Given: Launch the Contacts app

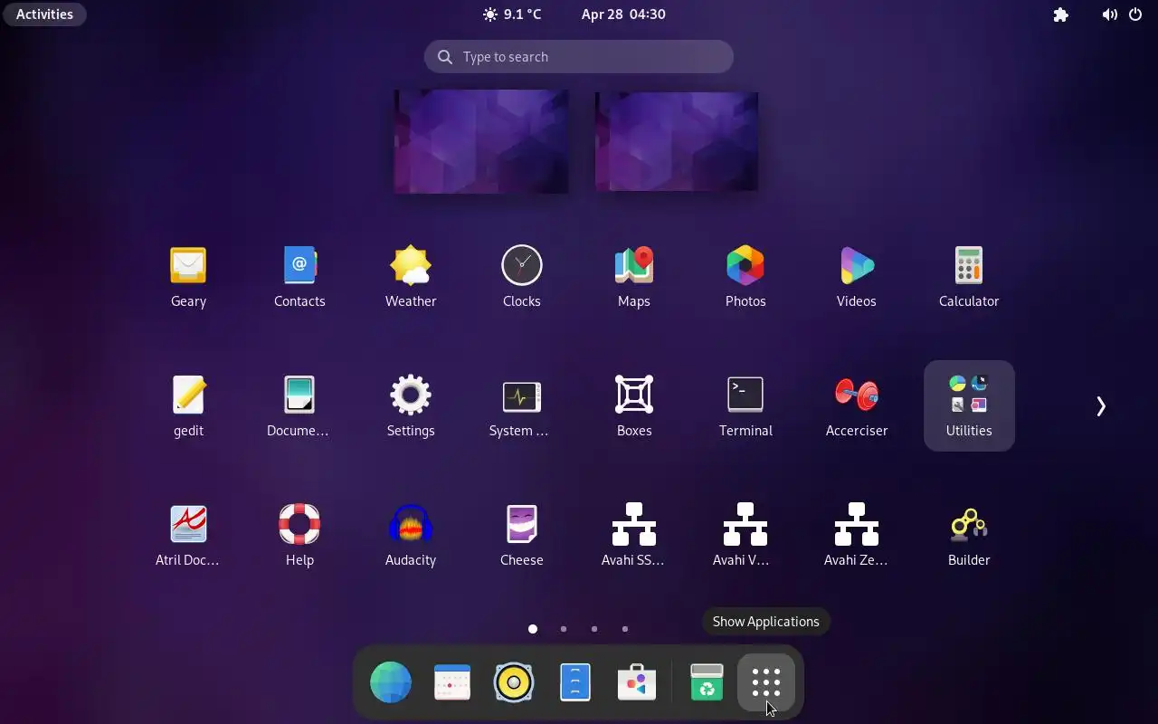Looking at the screenshot, I should [x=299, y=277].
